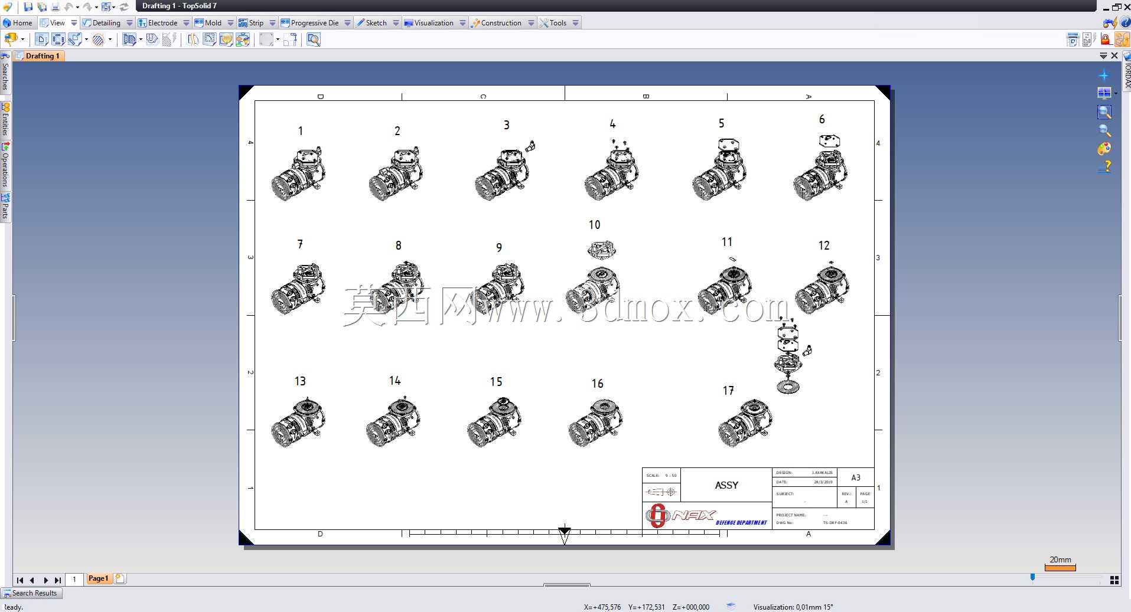Click the document tab list dropdown triangle
Screen dimensions: 1131x612
1103,55
